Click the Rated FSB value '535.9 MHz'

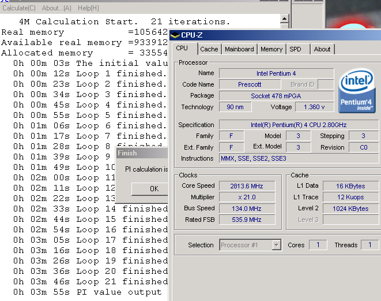(x=247, y=220)
